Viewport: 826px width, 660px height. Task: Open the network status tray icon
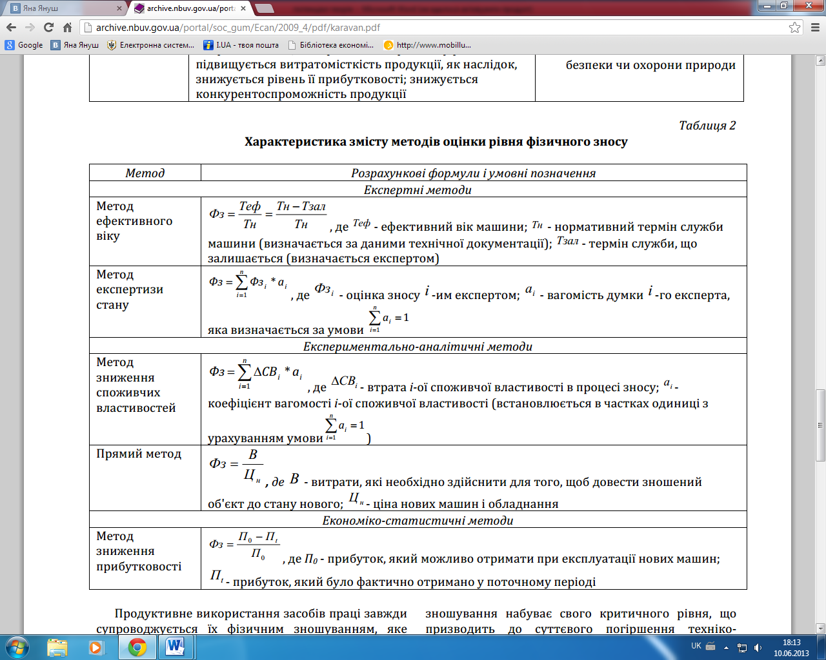tap(742, 647)
